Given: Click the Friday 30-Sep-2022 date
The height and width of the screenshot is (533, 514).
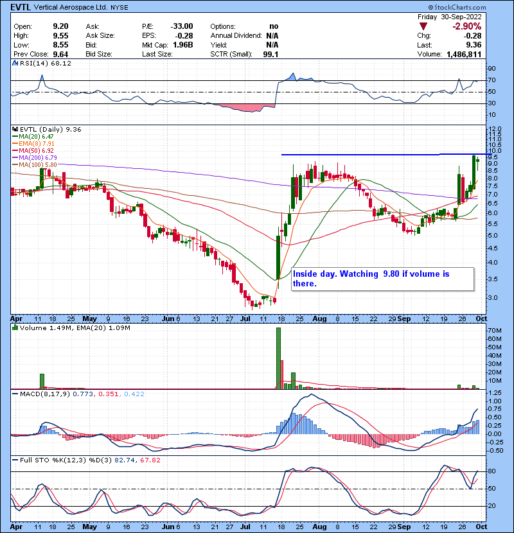Looking at the screenshot, I should coord(449,17).
